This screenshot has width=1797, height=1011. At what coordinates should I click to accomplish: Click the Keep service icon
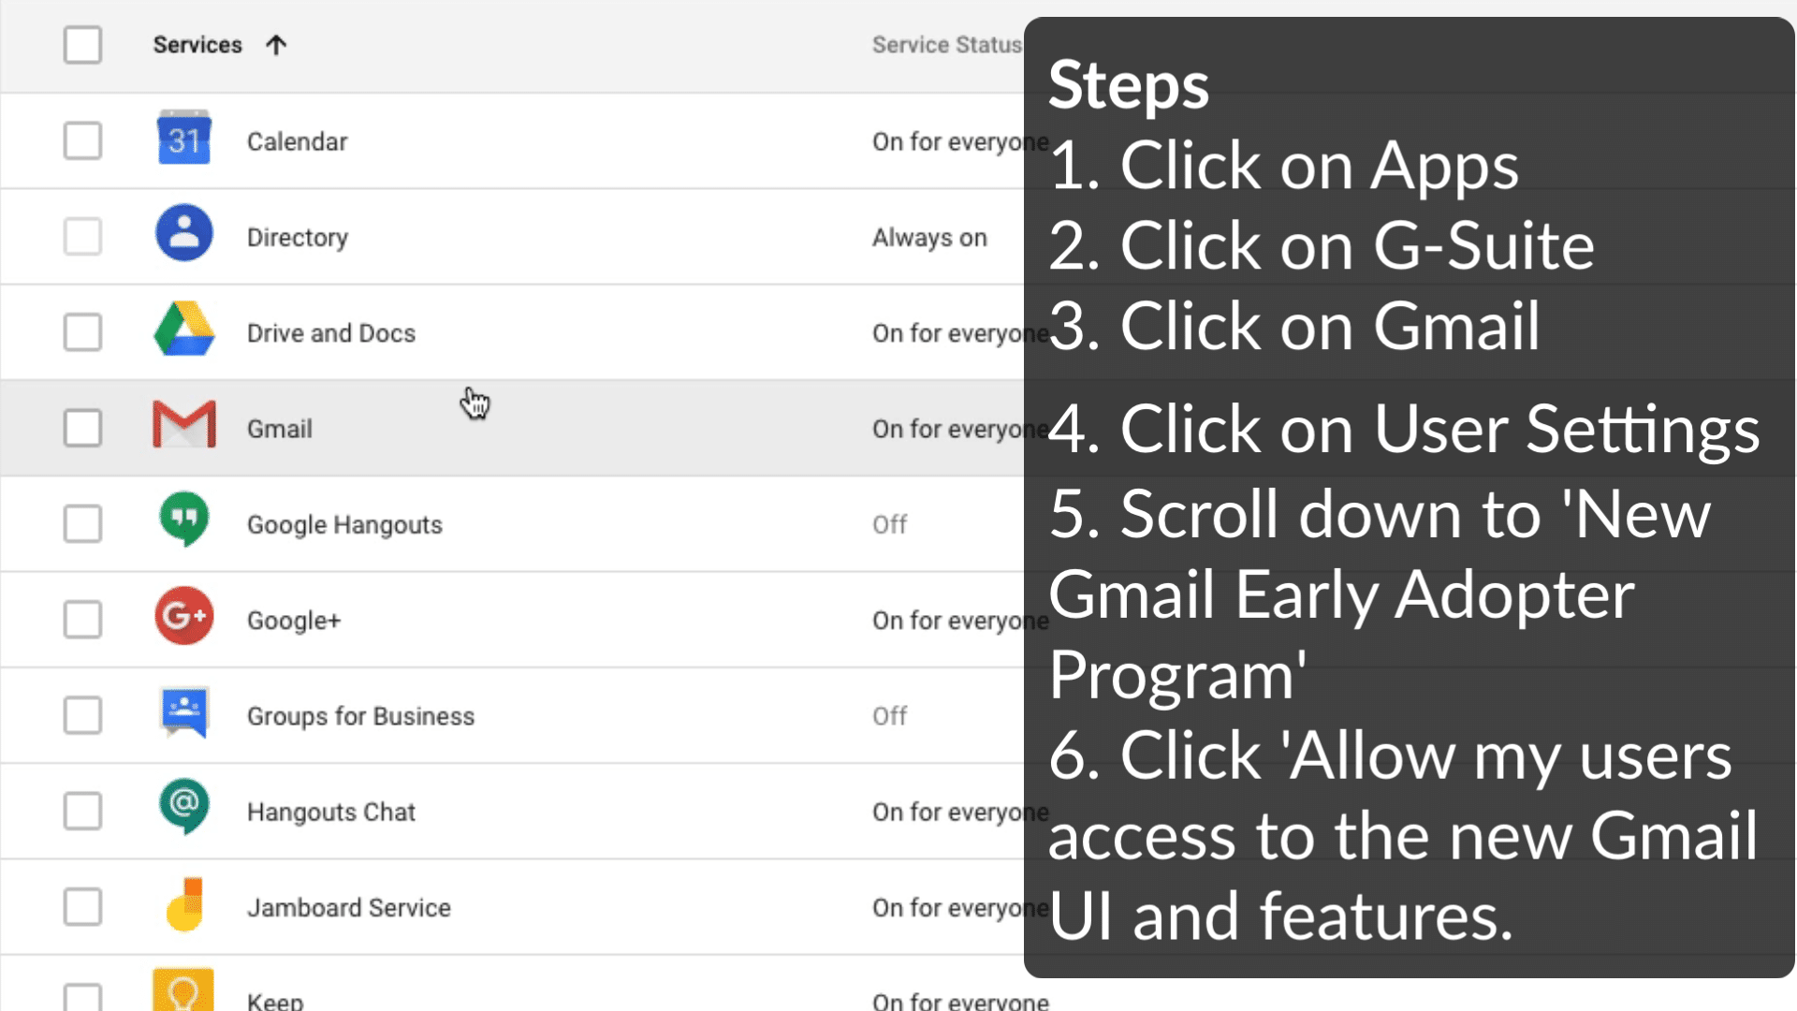tap(183, 994)
